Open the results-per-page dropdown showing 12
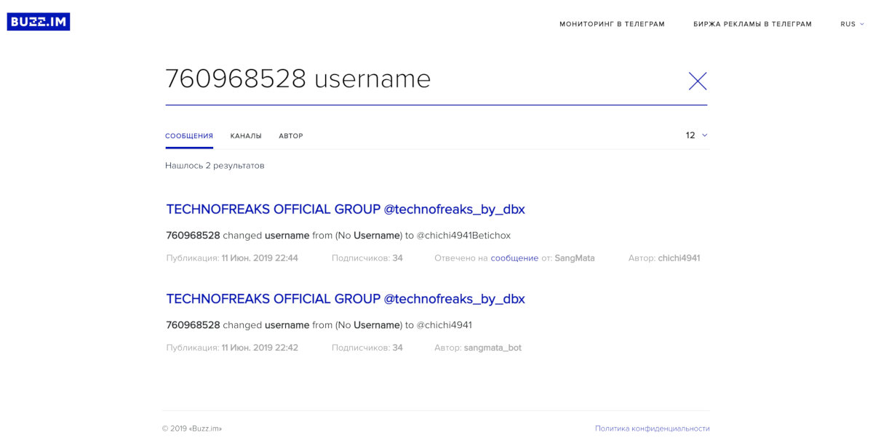Viewport: 873px width, 443px height. pyautogui.click(x=696, y=135)
